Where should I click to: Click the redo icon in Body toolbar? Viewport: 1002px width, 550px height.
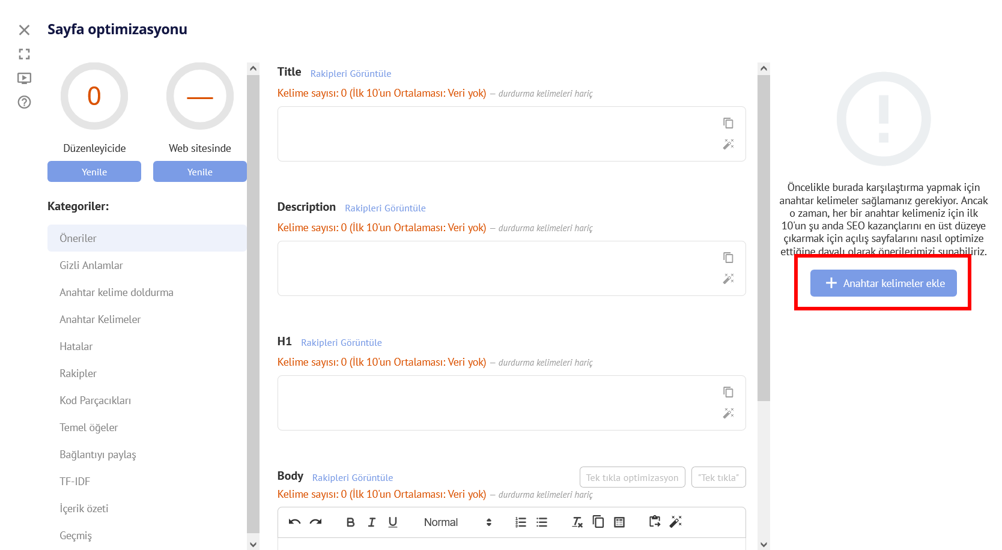point(316,522)
